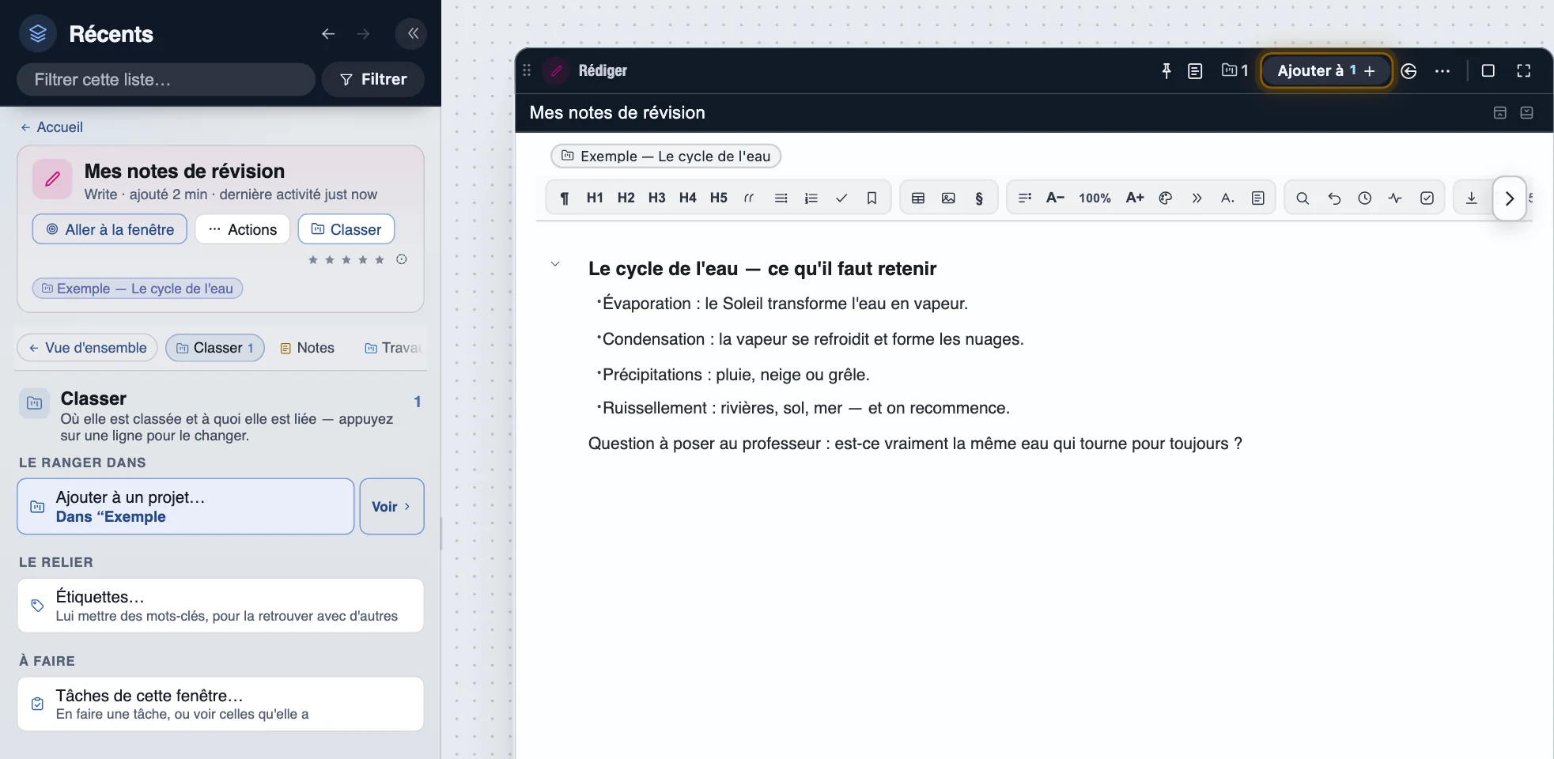The width and height of the screenshot is (1554, 759).
Task: Open the window's three-dot more menu
Action: pos(1442,71)
